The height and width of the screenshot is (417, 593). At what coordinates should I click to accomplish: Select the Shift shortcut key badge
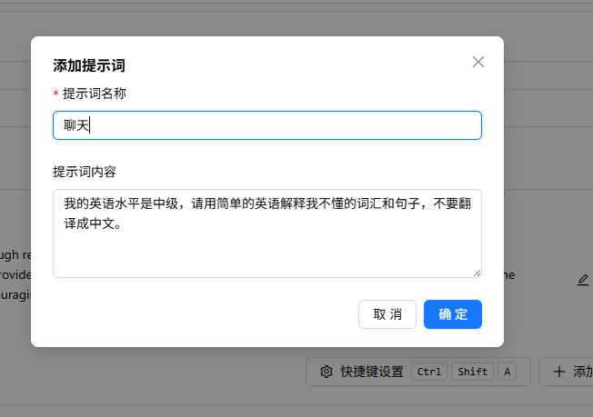click(472, 372)
